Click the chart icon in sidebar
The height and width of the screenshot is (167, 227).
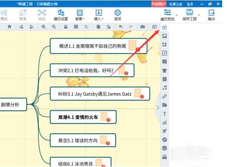[x=164, y=122]
